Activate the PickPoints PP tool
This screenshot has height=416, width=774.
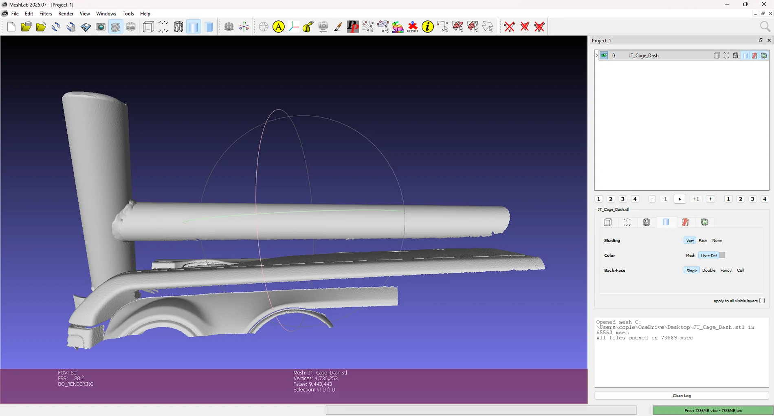[353, 27]
